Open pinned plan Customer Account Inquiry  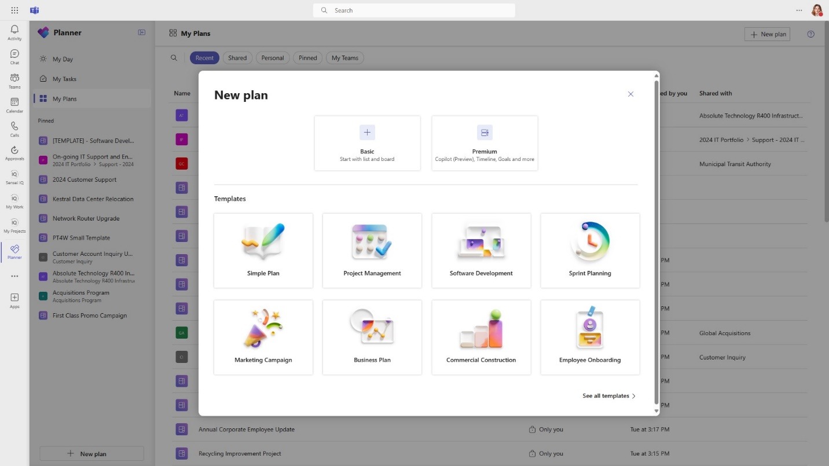[x=92, y=257]
